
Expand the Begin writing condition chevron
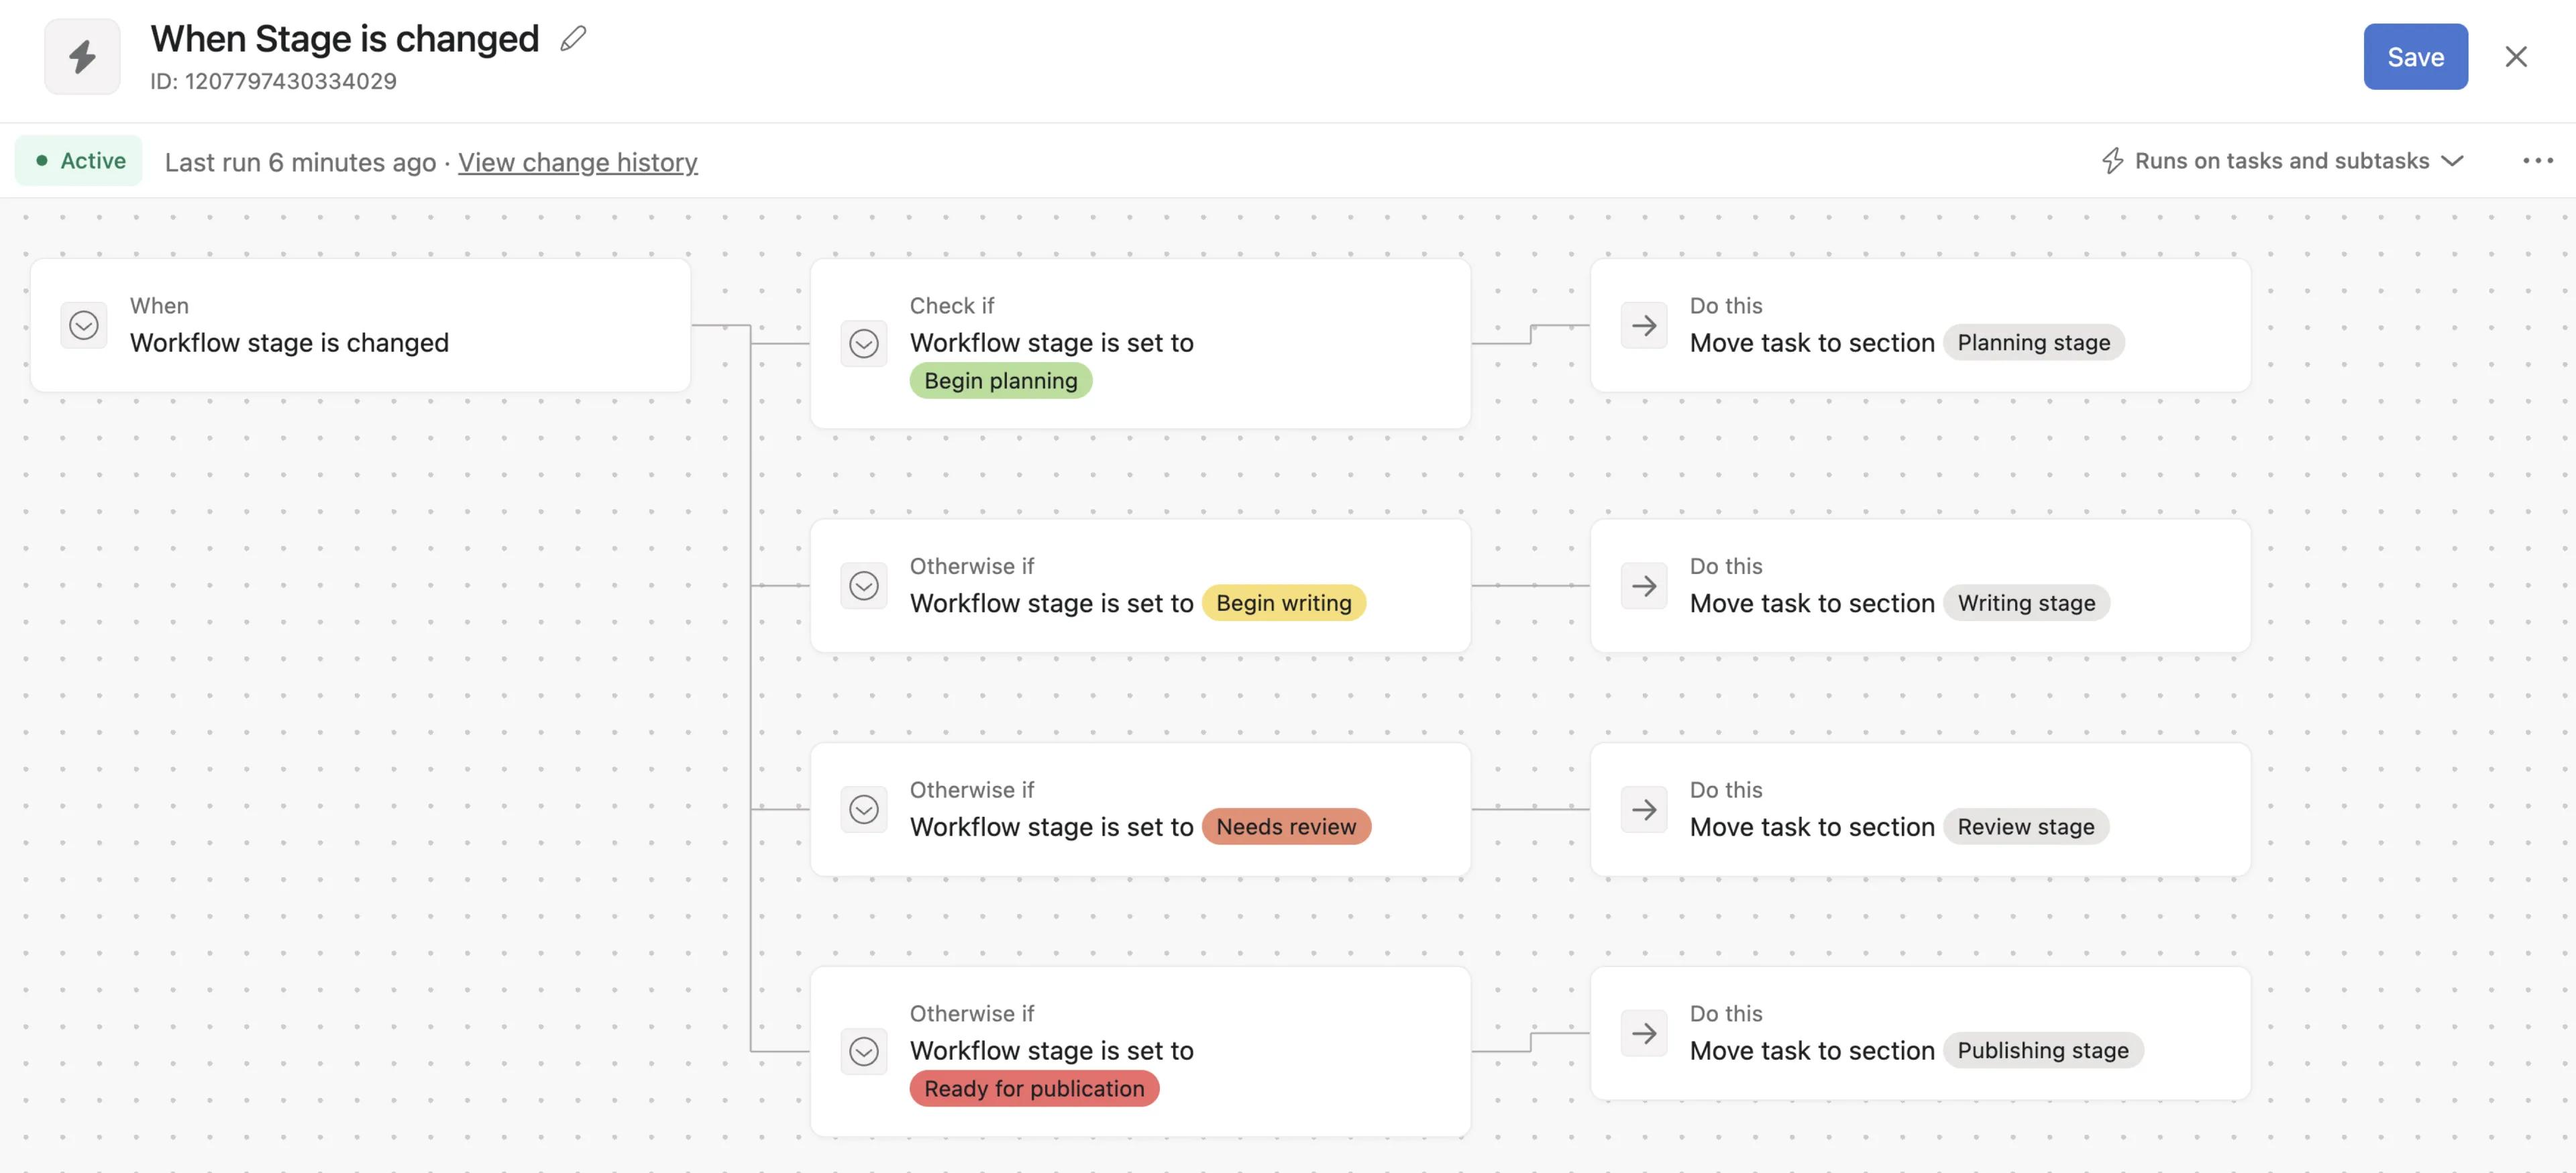[x=863, y=586]
